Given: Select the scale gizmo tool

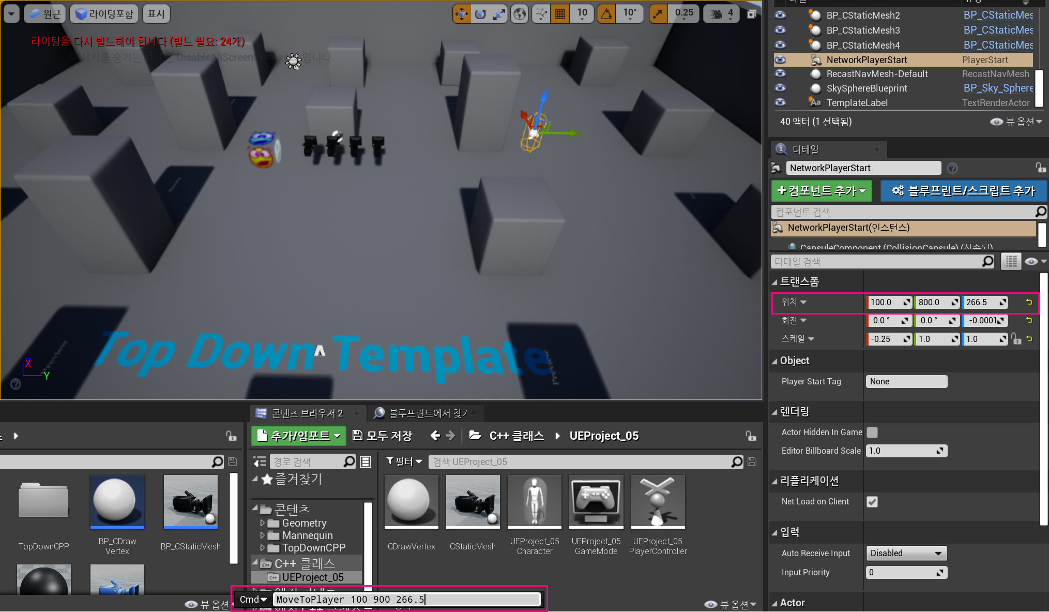Looking at the screenshot, I should pyautogui.click(x=499, y=14).
